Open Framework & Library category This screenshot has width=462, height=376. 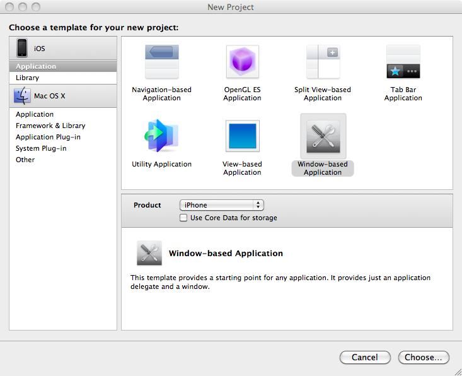pyautogui.click(x=50, y=126)
